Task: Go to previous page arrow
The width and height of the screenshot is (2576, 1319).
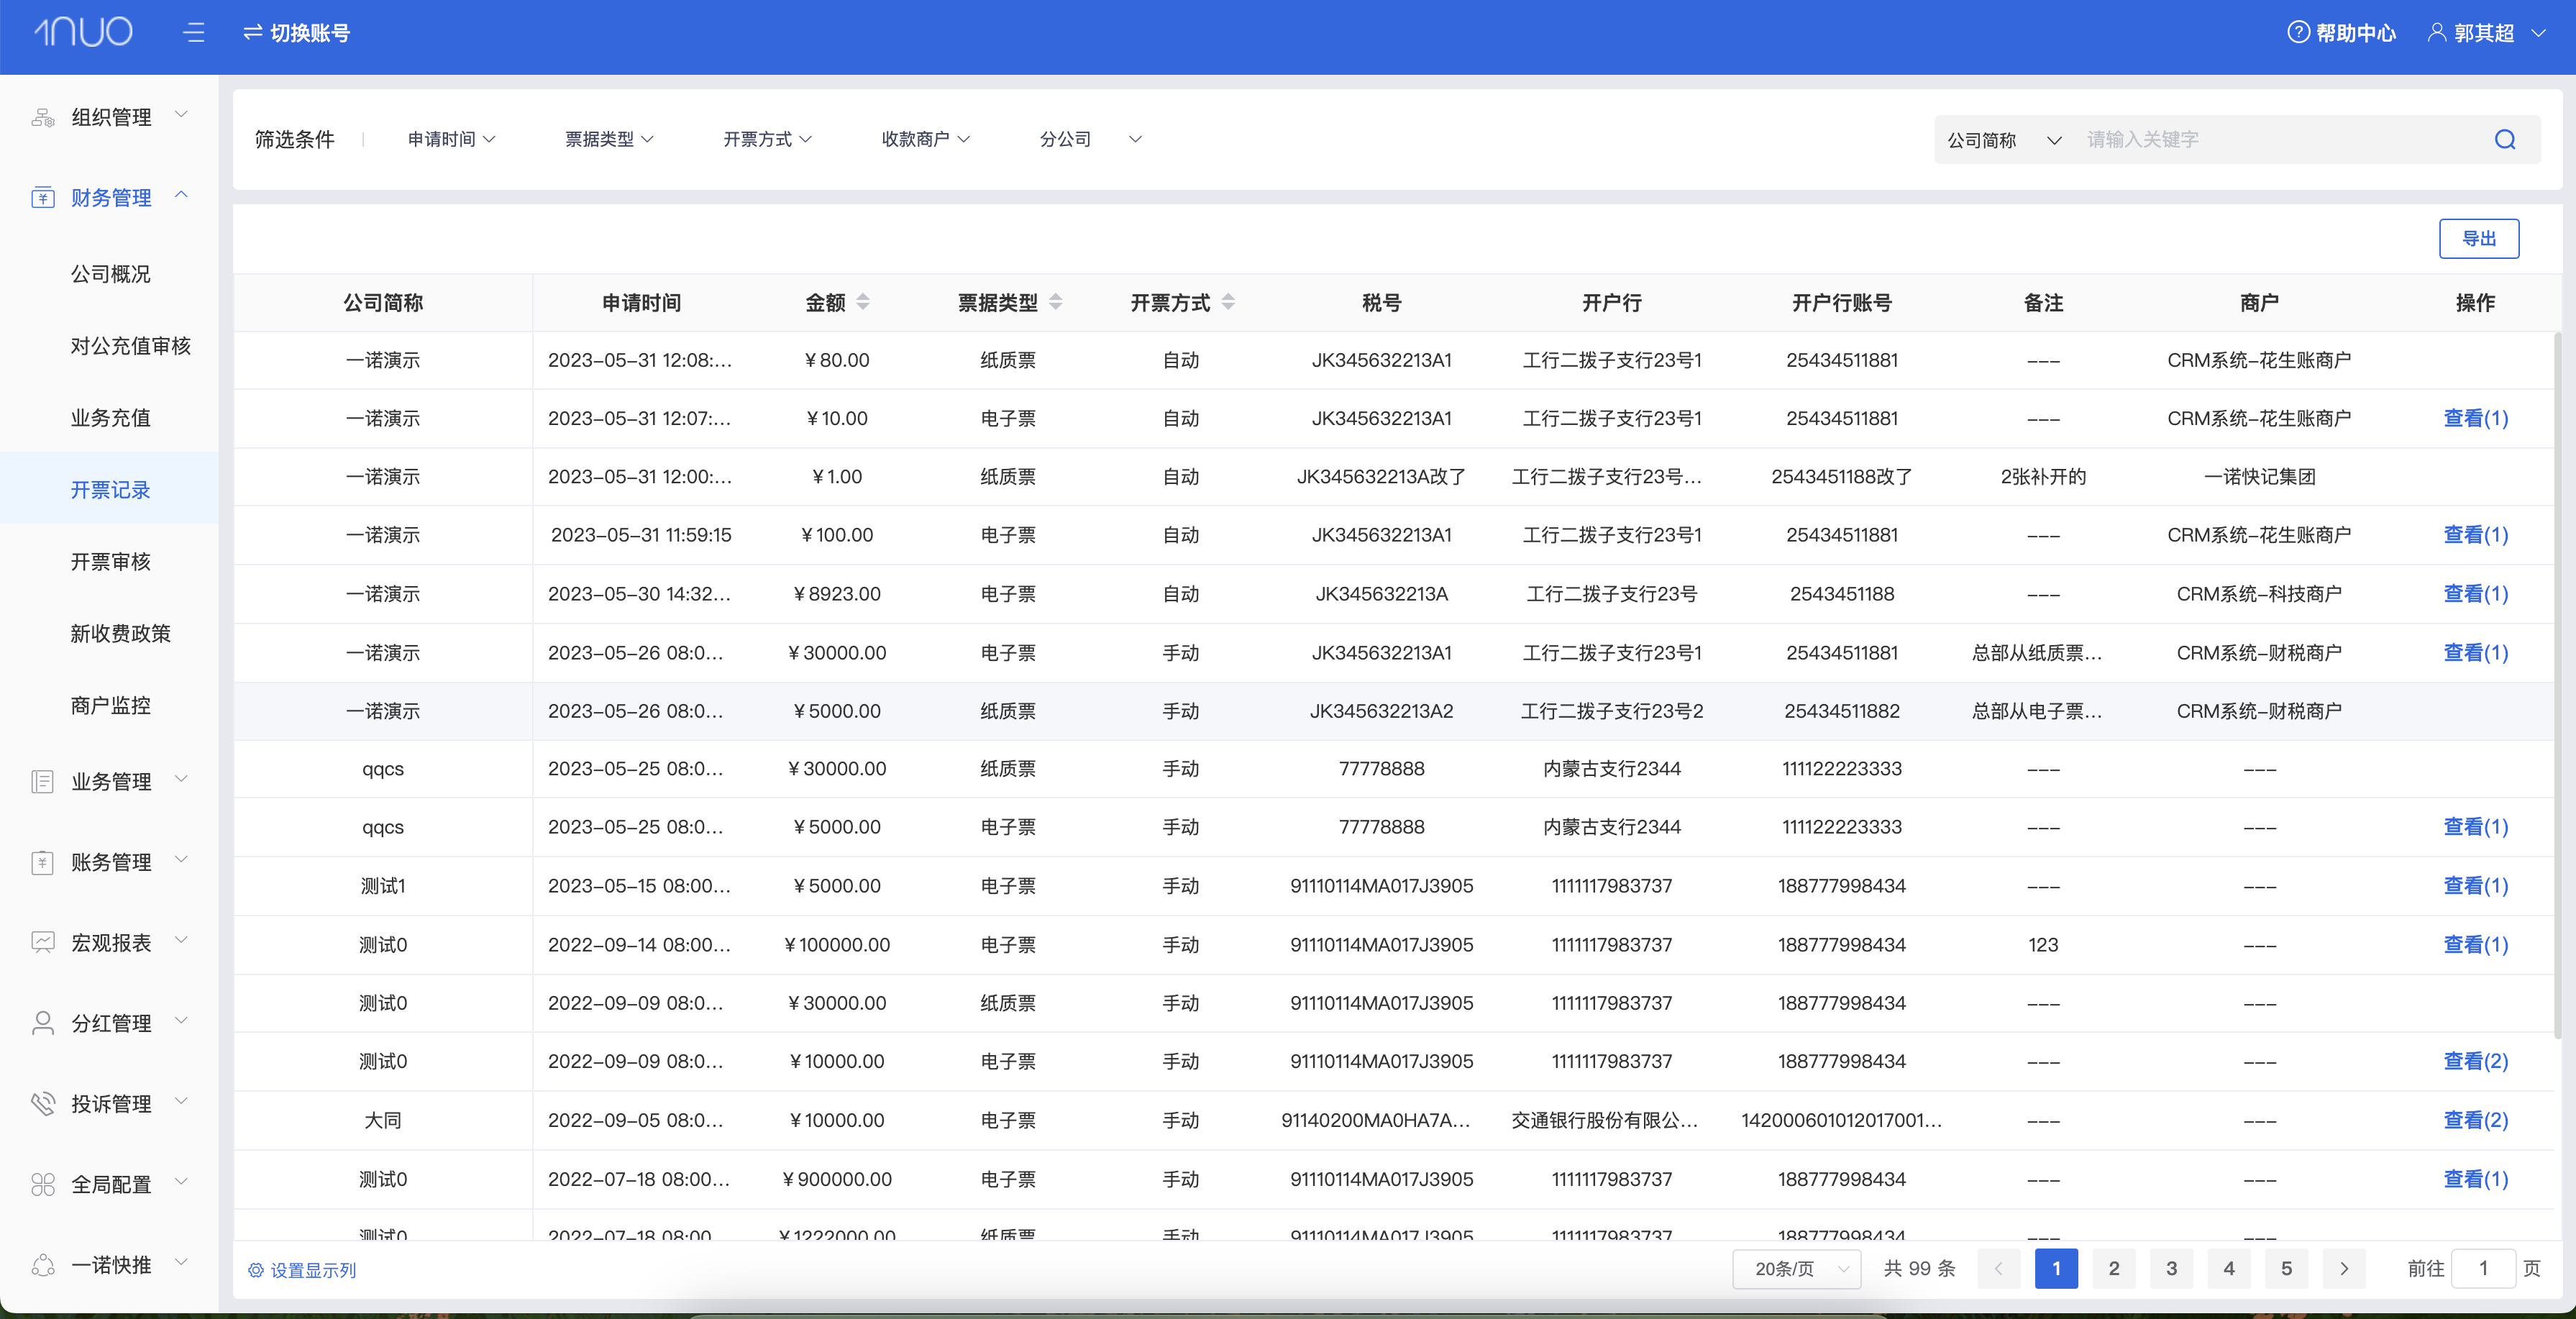Action: [1998, 1269]
